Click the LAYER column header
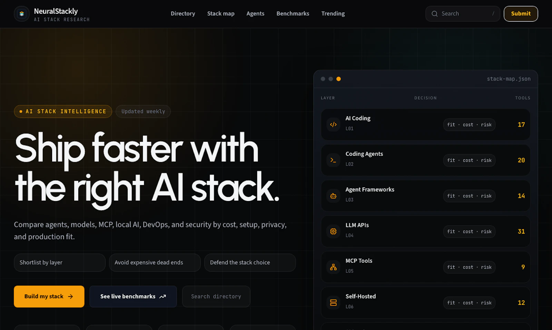Screen dimensions: 552x330 tap(328, 98)
